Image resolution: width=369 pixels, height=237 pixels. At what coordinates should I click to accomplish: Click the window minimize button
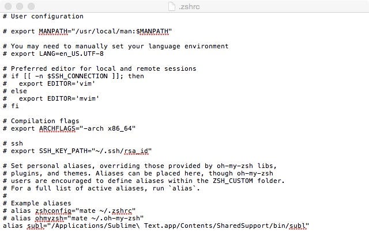[x=20, y=6]
